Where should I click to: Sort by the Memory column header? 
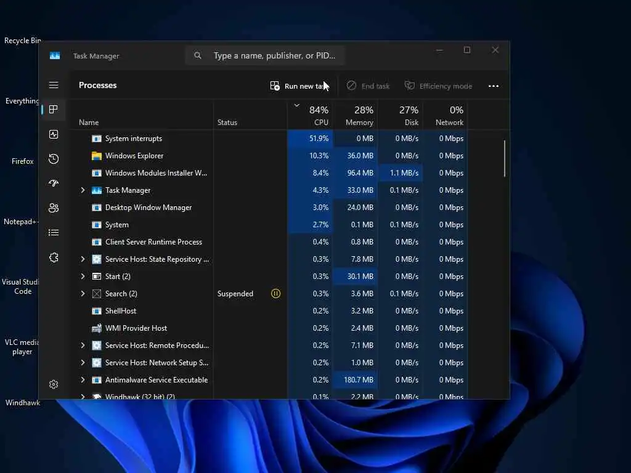click(x=356, y=115)
